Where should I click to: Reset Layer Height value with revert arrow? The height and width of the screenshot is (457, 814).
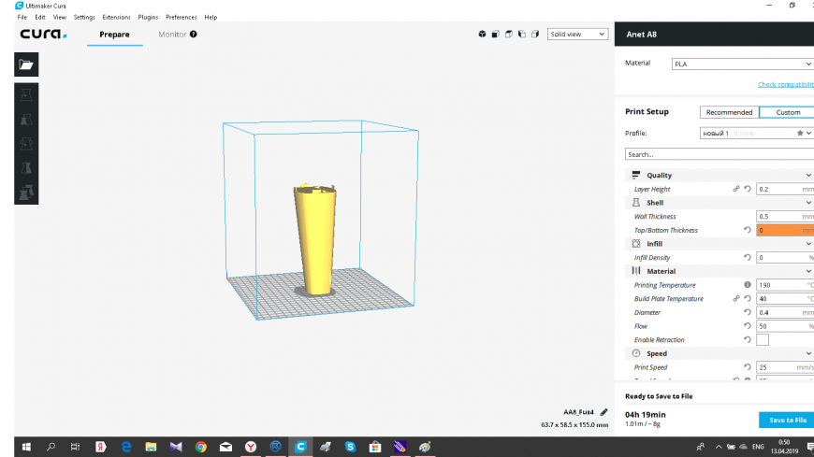point(748,189)
